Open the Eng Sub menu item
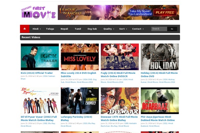The width and height of the screenshot is (200, 133). point(92,29)
